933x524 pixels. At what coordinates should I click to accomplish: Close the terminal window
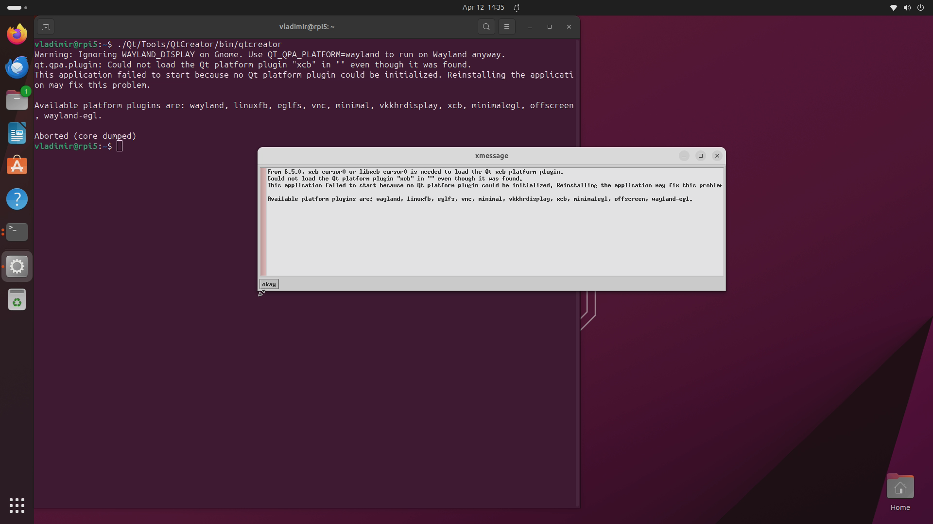pos(569,27)
